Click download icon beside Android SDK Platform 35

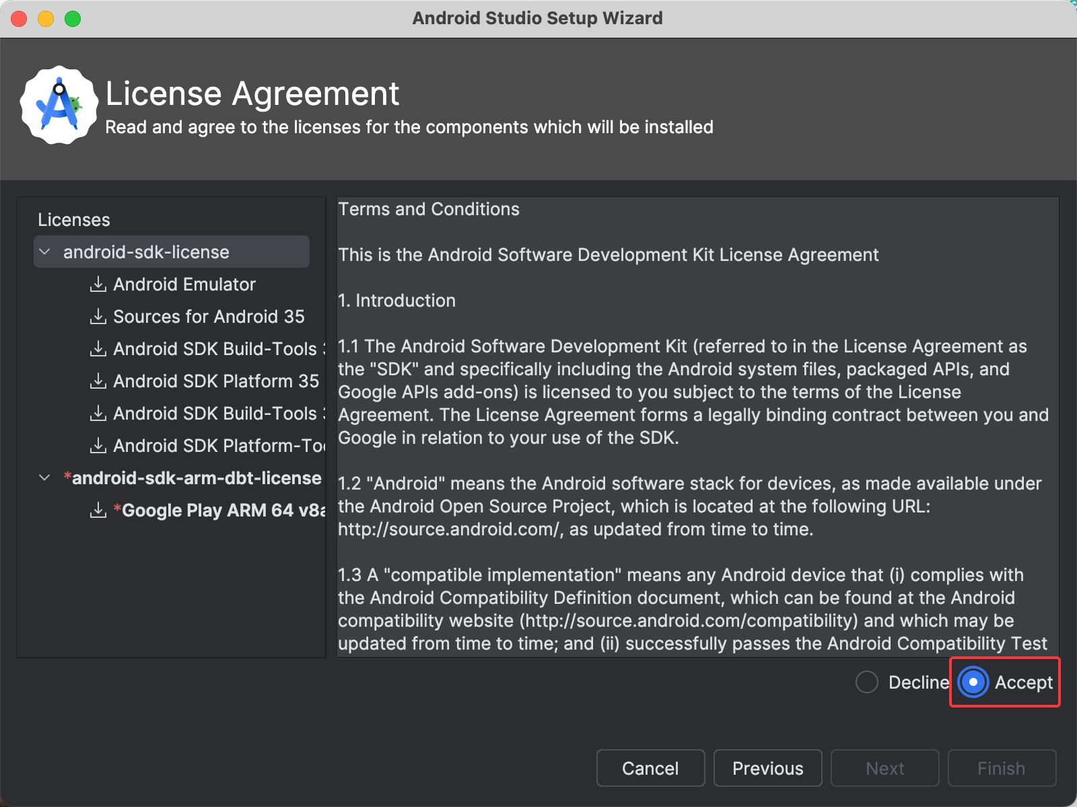point(98,381)
